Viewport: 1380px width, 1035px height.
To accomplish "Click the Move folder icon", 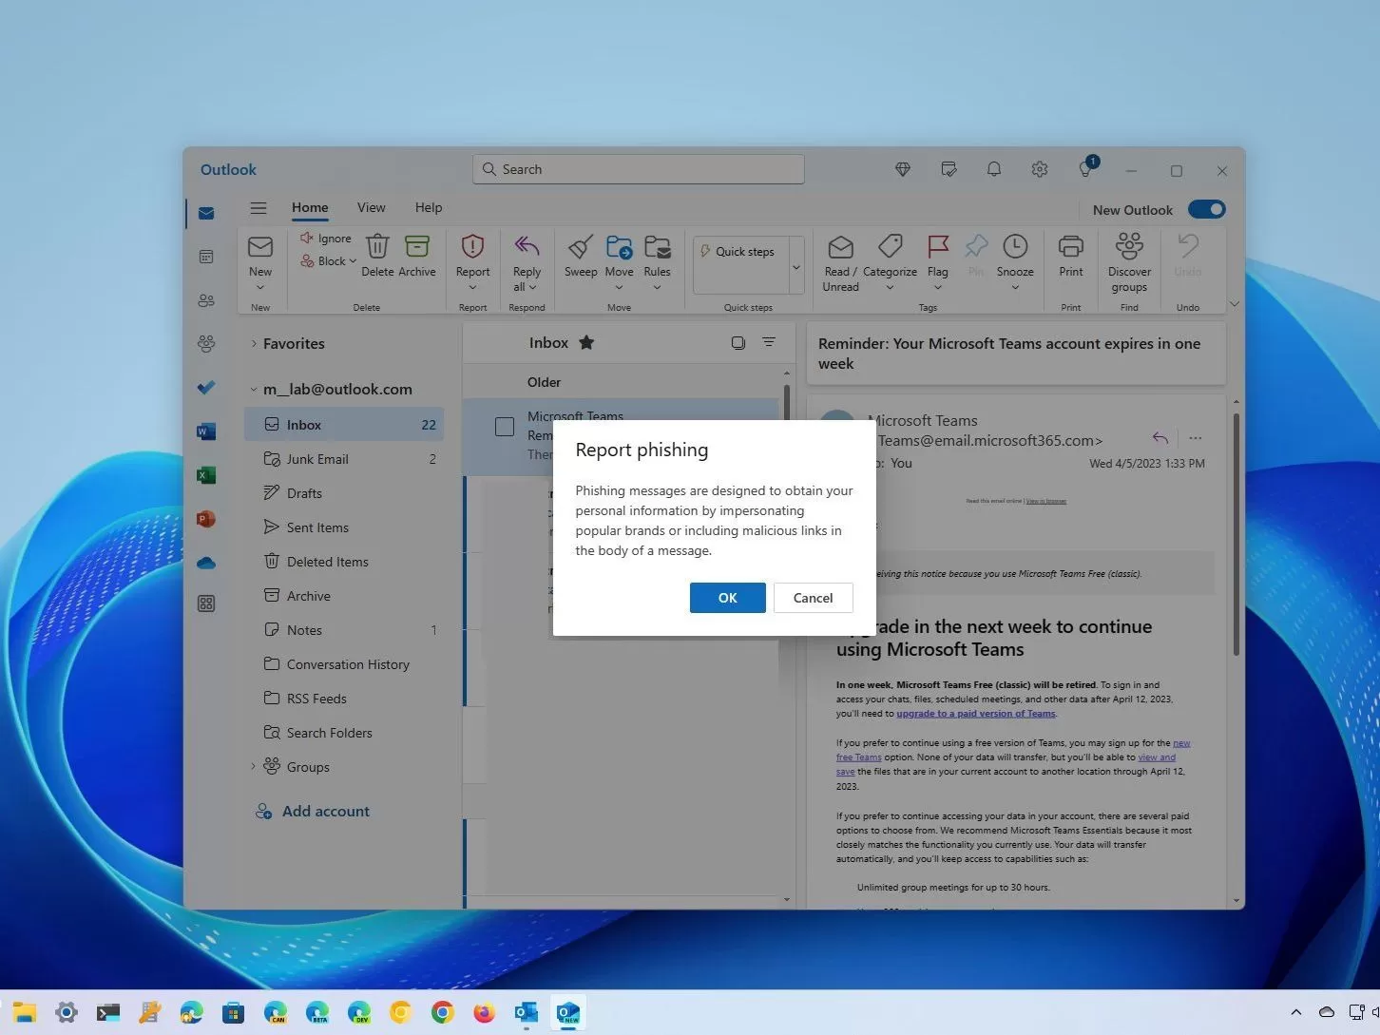I will (619, 247).
